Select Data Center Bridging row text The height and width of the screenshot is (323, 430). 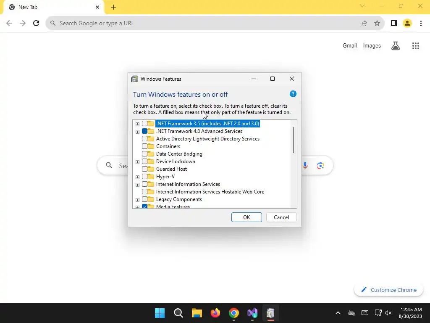coord(179,154)
